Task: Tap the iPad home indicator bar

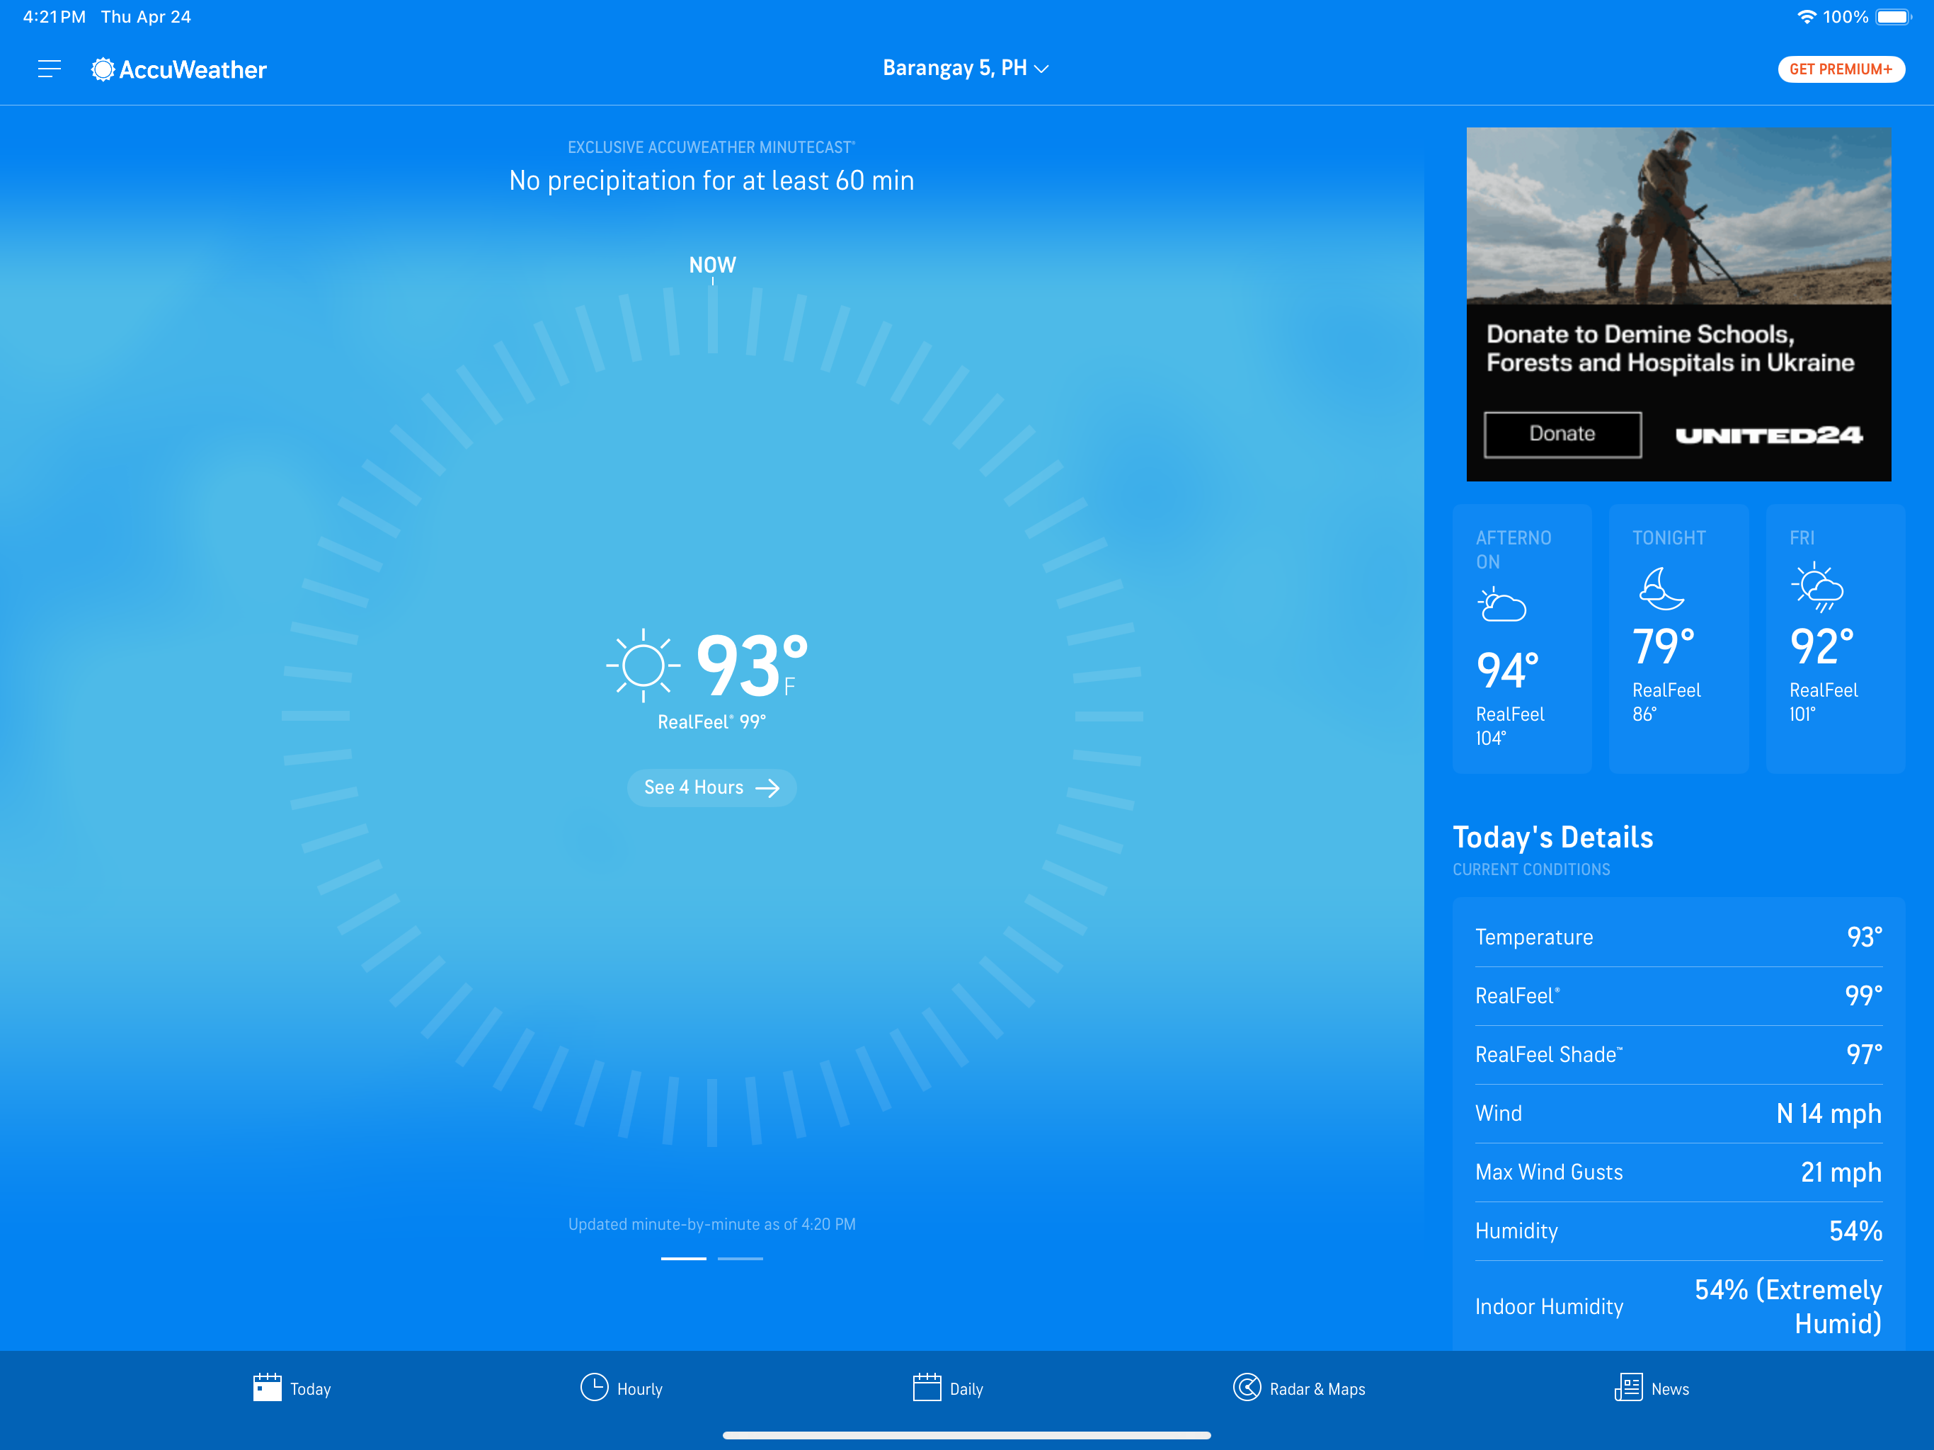Action: click(x=966, y=1435)
